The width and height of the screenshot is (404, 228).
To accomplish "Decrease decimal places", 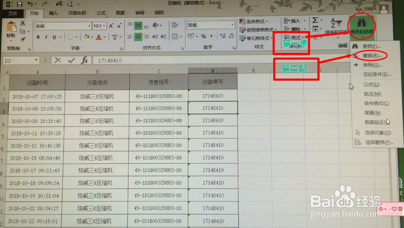I will tap(231, 36).
